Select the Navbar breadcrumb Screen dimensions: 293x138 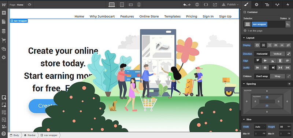(x=30, y=135)
